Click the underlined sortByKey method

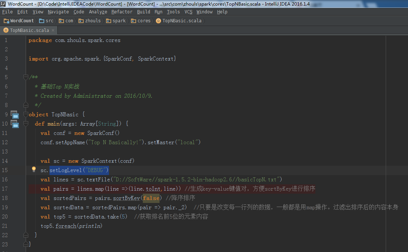[x=126, y=198]
